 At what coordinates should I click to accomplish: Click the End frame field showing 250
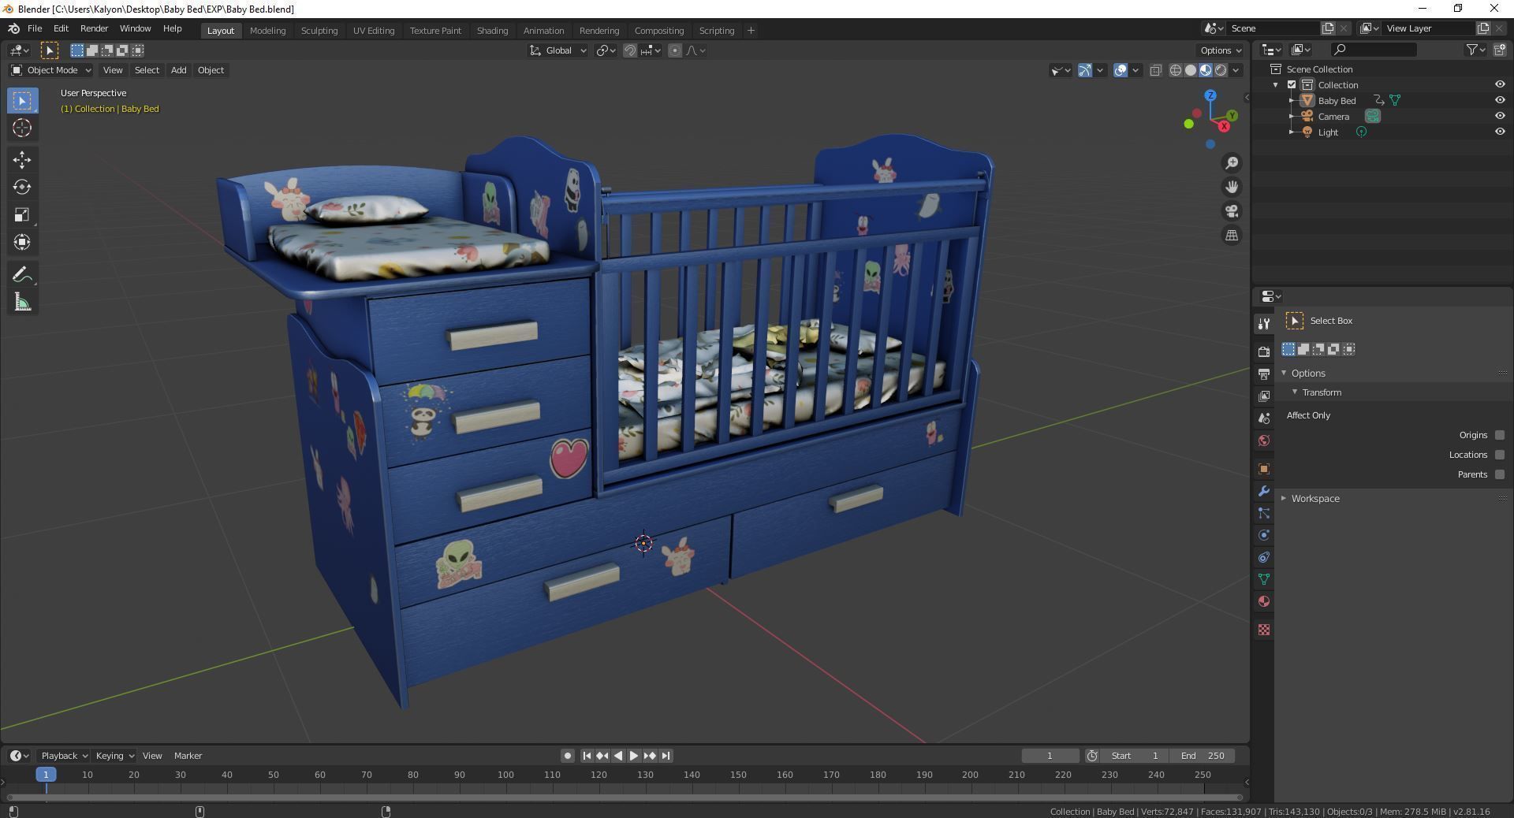(1202, 756)
